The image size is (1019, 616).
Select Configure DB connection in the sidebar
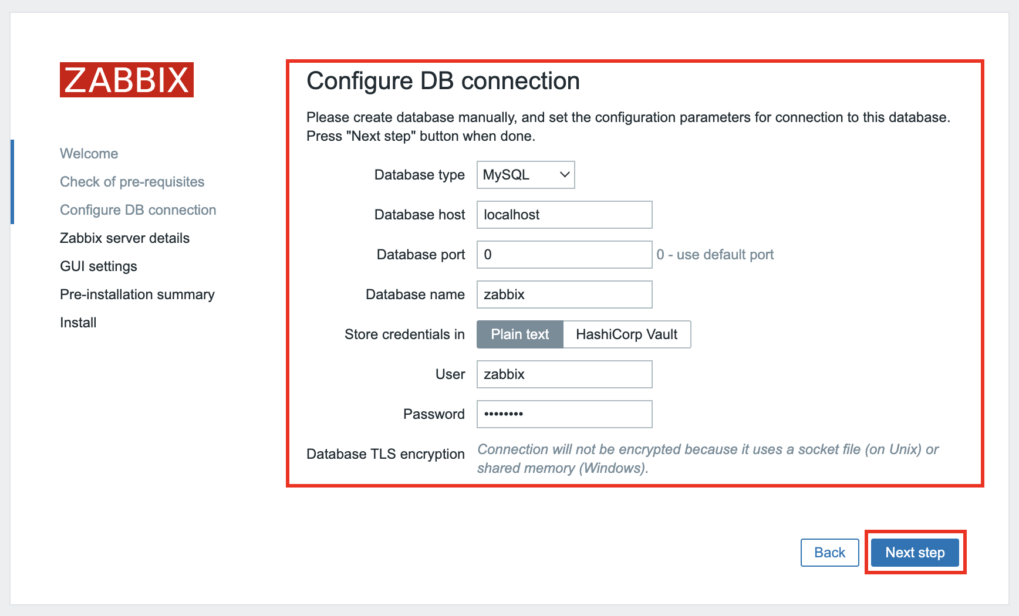coord(138,210)
